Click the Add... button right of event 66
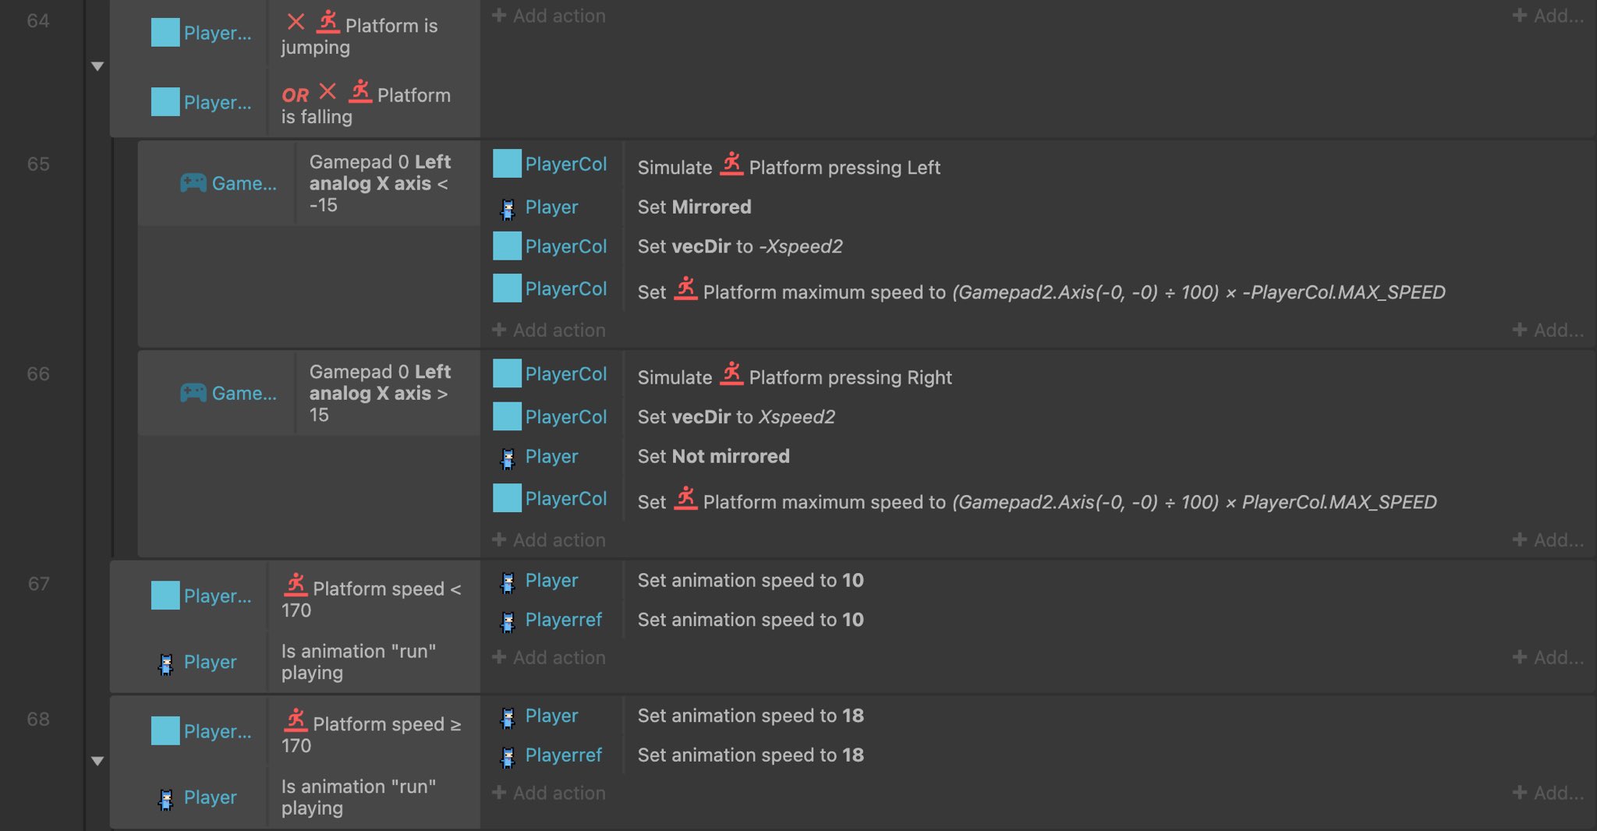 click(x=1548, y=540)
